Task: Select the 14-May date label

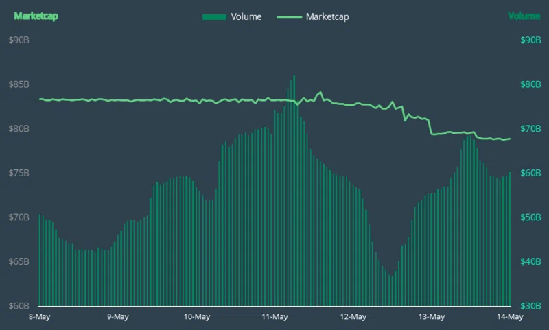Action: coord(510,317)
